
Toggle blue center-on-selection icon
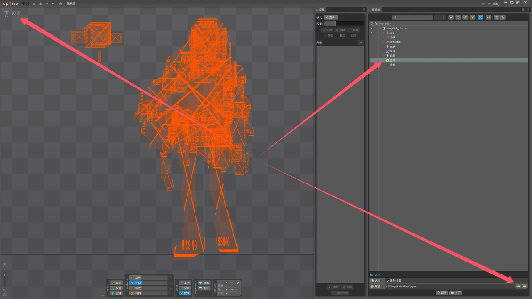480,17
